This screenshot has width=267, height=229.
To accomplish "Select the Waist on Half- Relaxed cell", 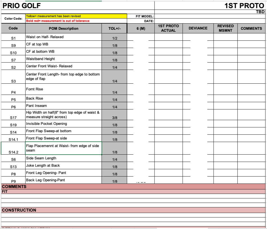I will click(63, 37).
